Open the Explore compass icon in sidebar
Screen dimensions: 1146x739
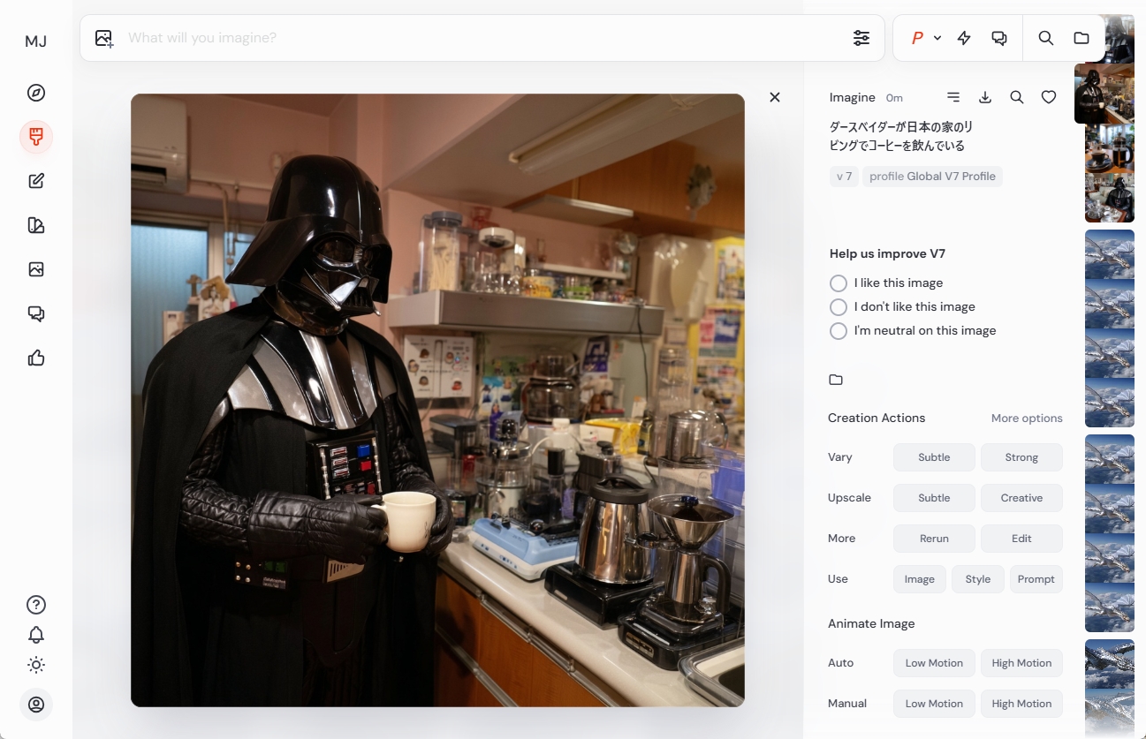click(36, 93)
